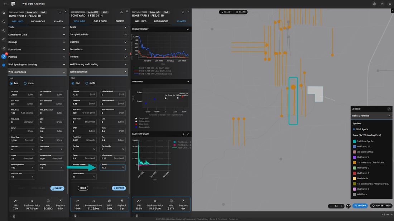The height and width of the screenshot is (221, 394).
Task: Open Privacy Policy footer link
Action: pyautogui.click(x=202, y=219)
